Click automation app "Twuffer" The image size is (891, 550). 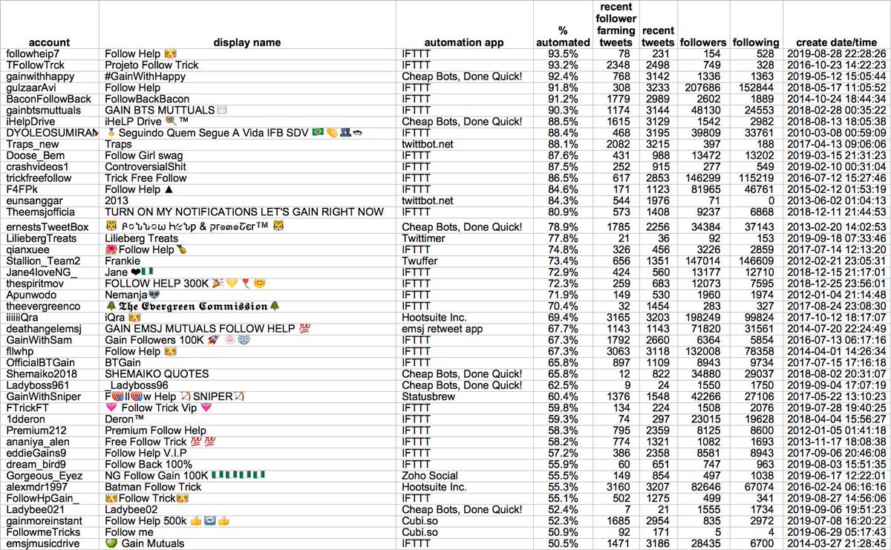click(420, 261)
